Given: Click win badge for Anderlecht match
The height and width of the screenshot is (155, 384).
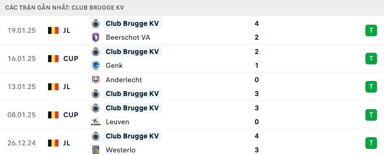Looking at the screenshot, I should click(371, 87).
